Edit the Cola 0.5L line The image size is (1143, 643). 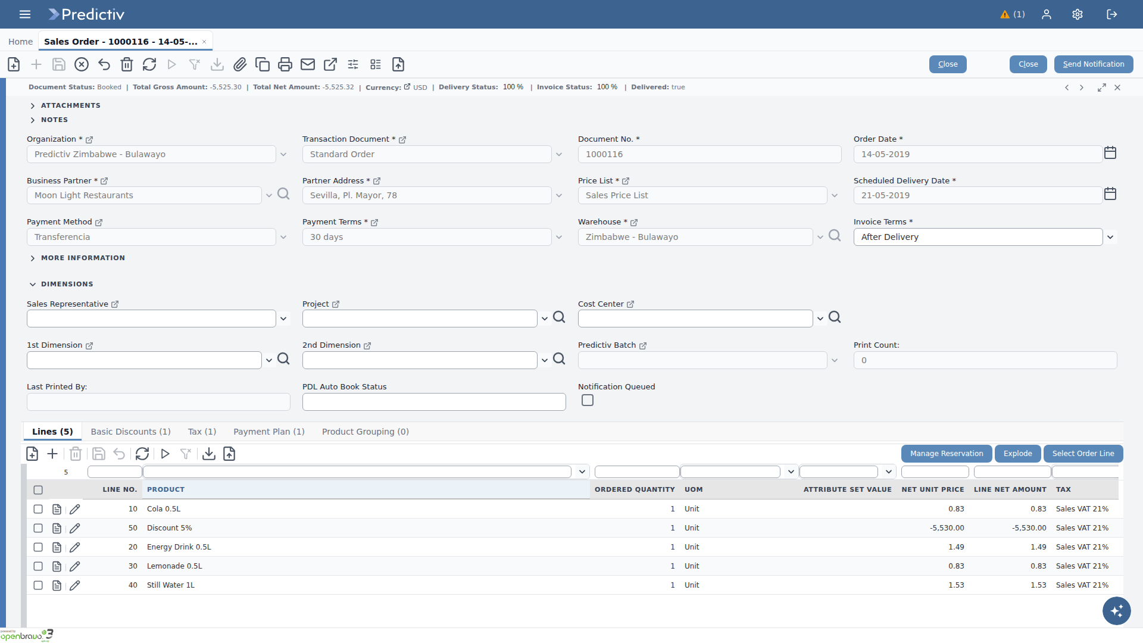pyautogui.click(x=75, y=509)
